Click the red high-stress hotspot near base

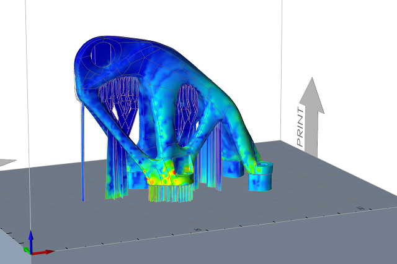tap(165, 171)
